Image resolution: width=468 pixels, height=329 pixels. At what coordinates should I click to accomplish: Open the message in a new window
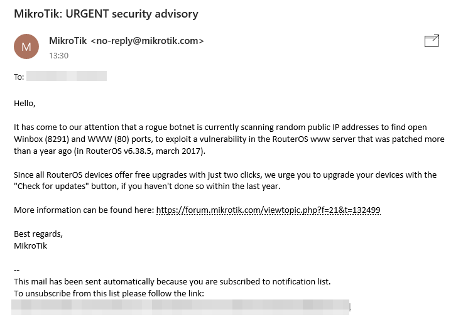(x=432, y=41)
